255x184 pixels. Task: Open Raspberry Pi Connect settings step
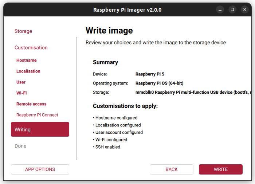pyautogui.click(x=37, y=115)
